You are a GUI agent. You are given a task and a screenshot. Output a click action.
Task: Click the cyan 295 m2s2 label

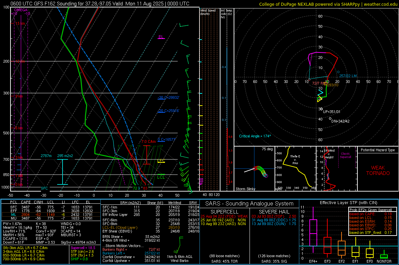pos(65,156)
